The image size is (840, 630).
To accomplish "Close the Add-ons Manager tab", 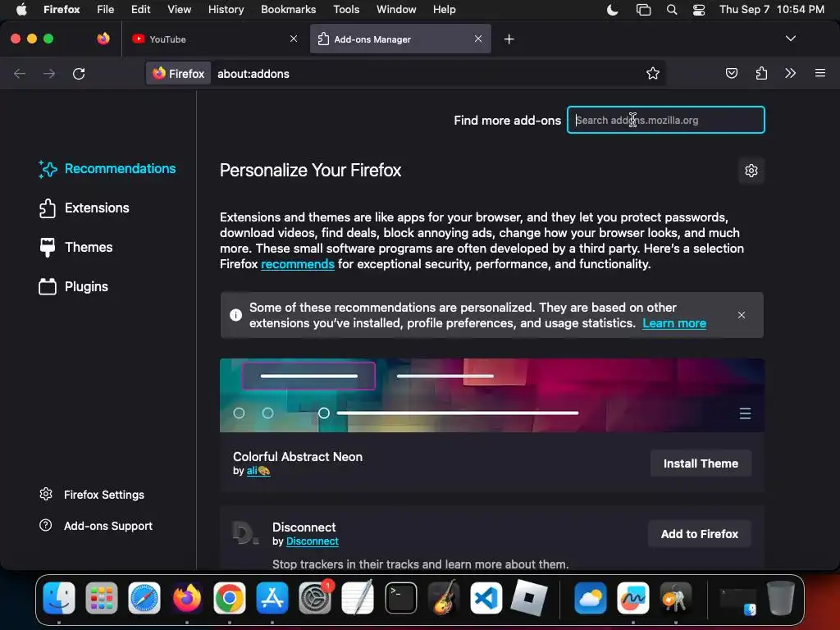I will pos(478,39).
